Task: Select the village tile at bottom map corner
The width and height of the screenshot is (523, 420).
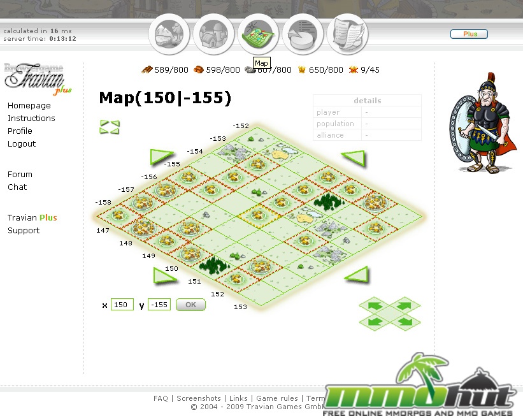Action: 236,279
